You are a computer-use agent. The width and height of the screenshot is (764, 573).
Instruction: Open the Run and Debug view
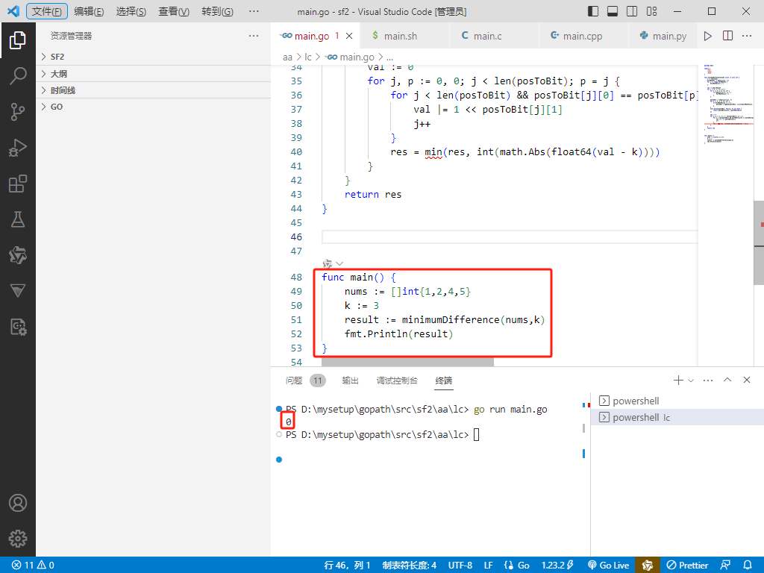coord(18,148)
